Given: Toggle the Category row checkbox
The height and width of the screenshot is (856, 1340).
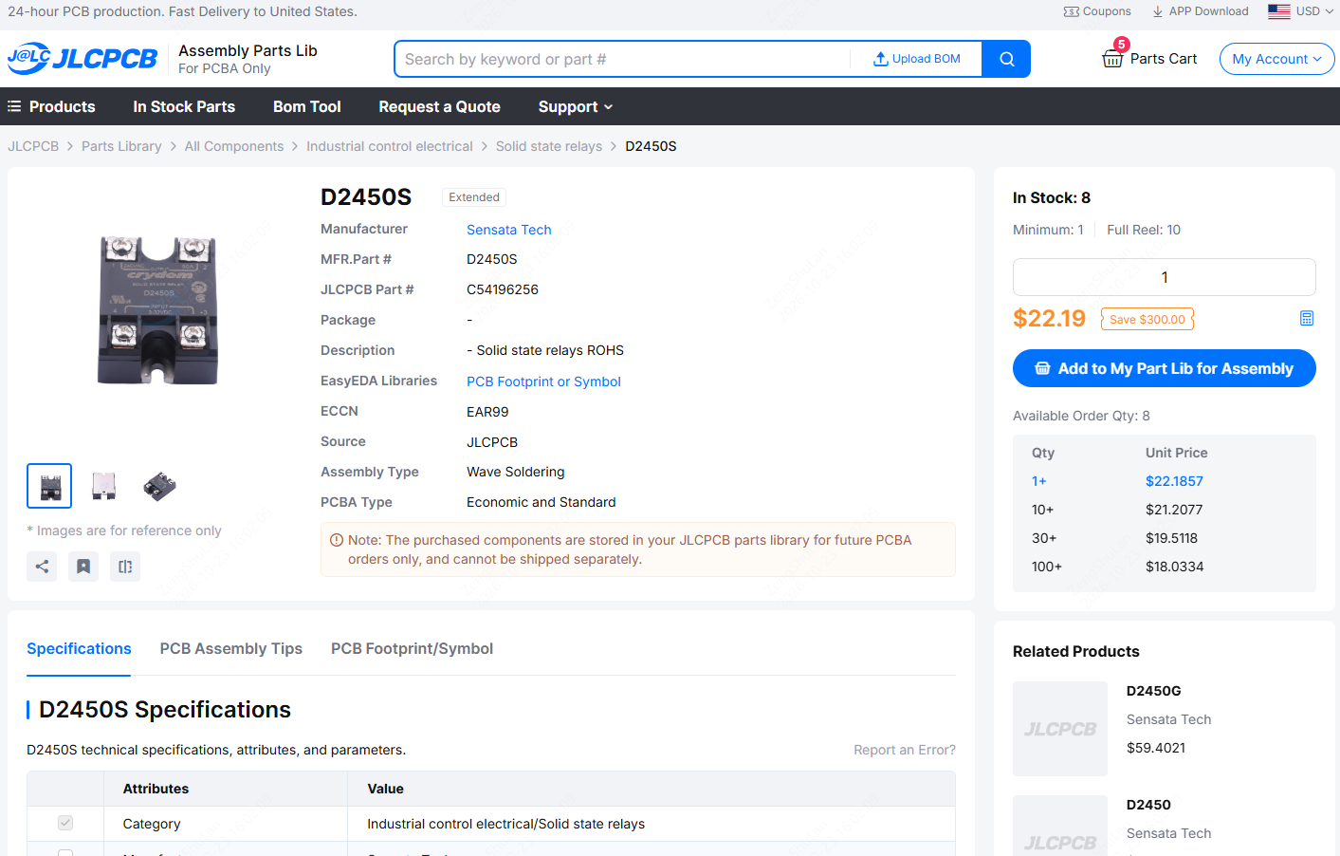Looking at the screenshot, I should pos(65,823).
